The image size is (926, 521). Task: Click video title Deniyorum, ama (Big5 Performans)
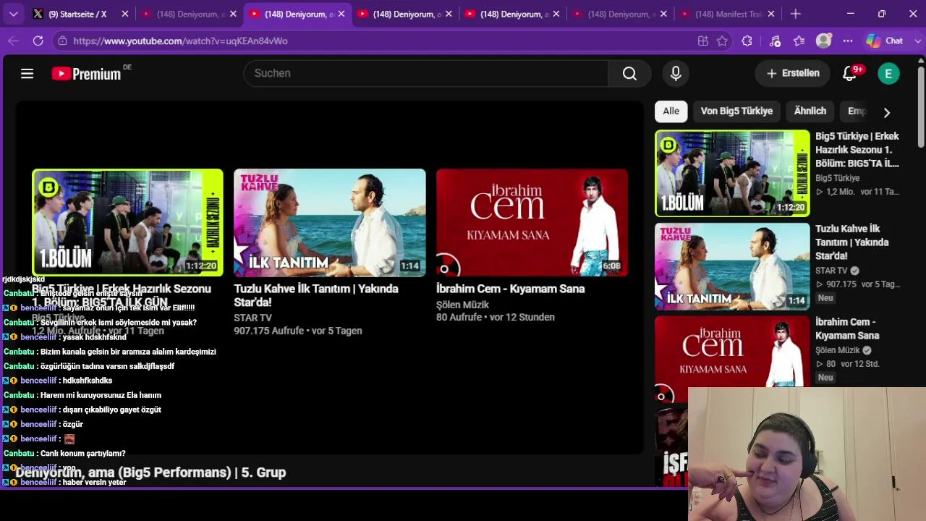tap(150, 473)
